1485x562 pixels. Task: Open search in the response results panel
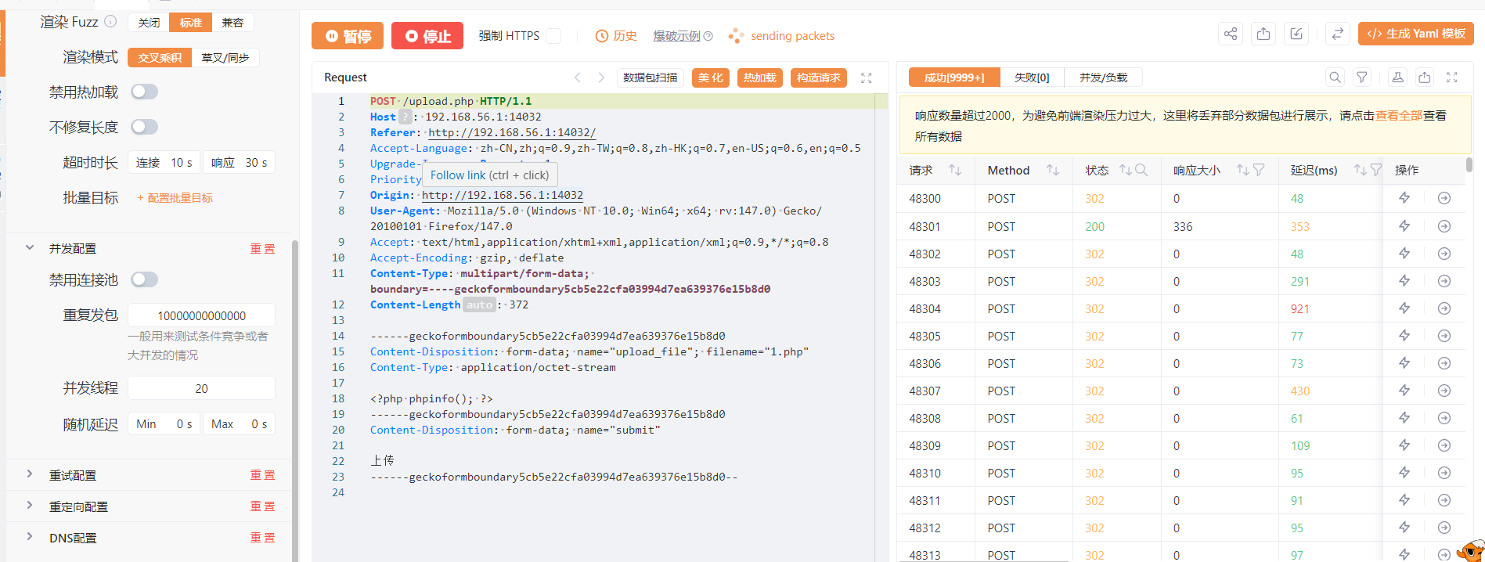1335,77
